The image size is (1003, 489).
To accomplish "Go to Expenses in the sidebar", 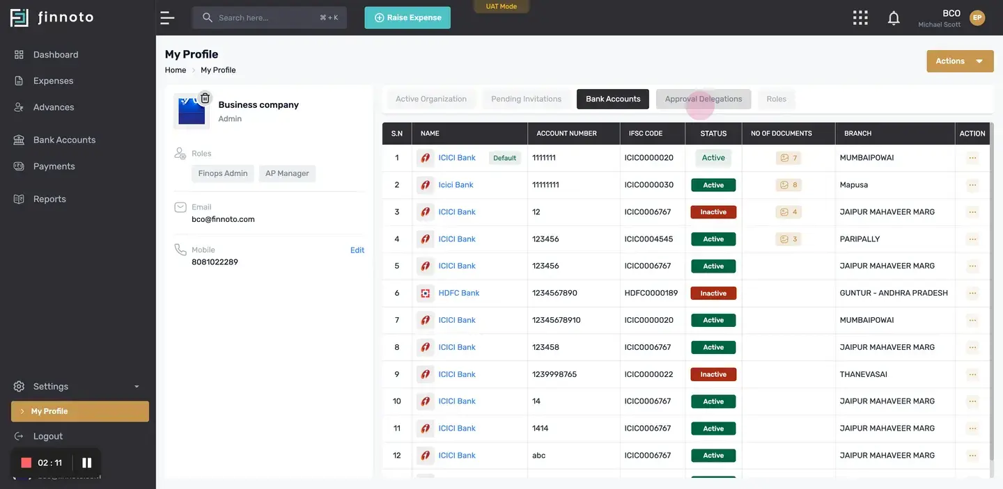I will [x=53, y=81].
